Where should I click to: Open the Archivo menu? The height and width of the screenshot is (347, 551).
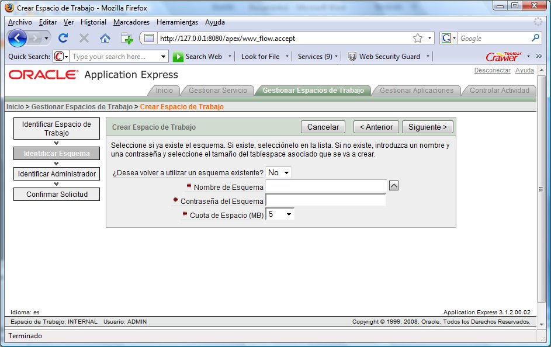[20, 22]
